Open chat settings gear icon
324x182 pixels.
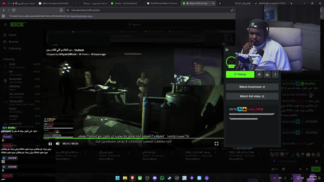[x=307, y=169]
